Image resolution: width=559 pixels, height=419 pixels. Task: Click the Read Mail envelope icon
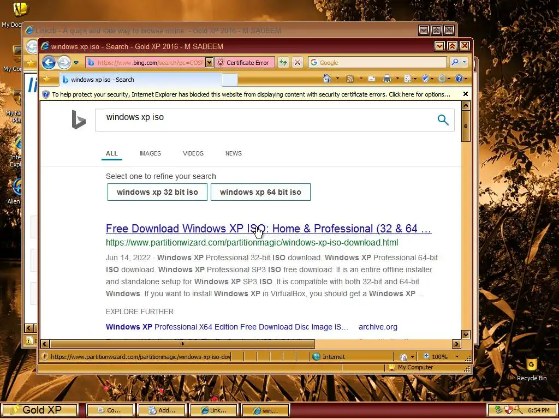pyautogui.click(x=372, y=79)
